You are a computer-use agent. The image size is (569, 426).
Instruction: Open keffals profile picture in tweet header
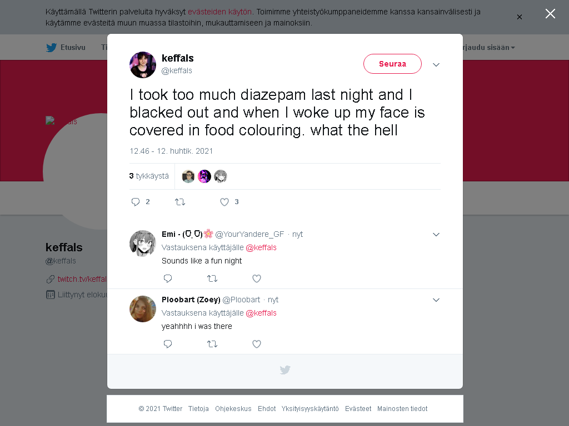click(143, 65)
